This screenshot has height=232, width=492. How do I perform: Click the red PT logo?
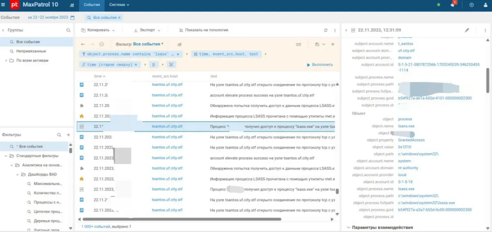14,5
